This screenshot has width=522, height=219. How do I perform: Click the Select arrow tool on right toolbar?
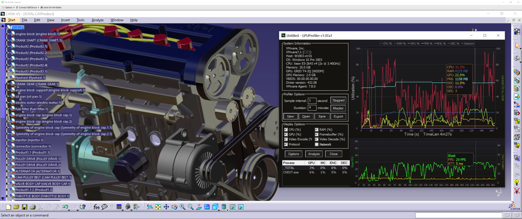517,45
